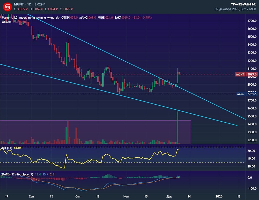Click the header price 3 029 ₽
Image resolution: width=259 pixels, height=200 pixels.
(40, 4)
